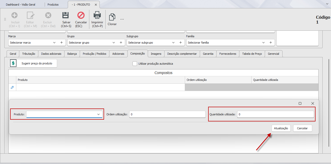This screenshot has width=331, height=164.
Task: Click Quantidade utilizada column header
Action: pos(285,80)
